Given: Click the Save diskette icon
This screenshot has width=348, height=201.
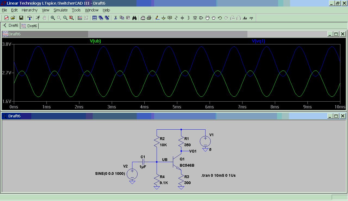Looking at the screenshot, I should point(21,18).
